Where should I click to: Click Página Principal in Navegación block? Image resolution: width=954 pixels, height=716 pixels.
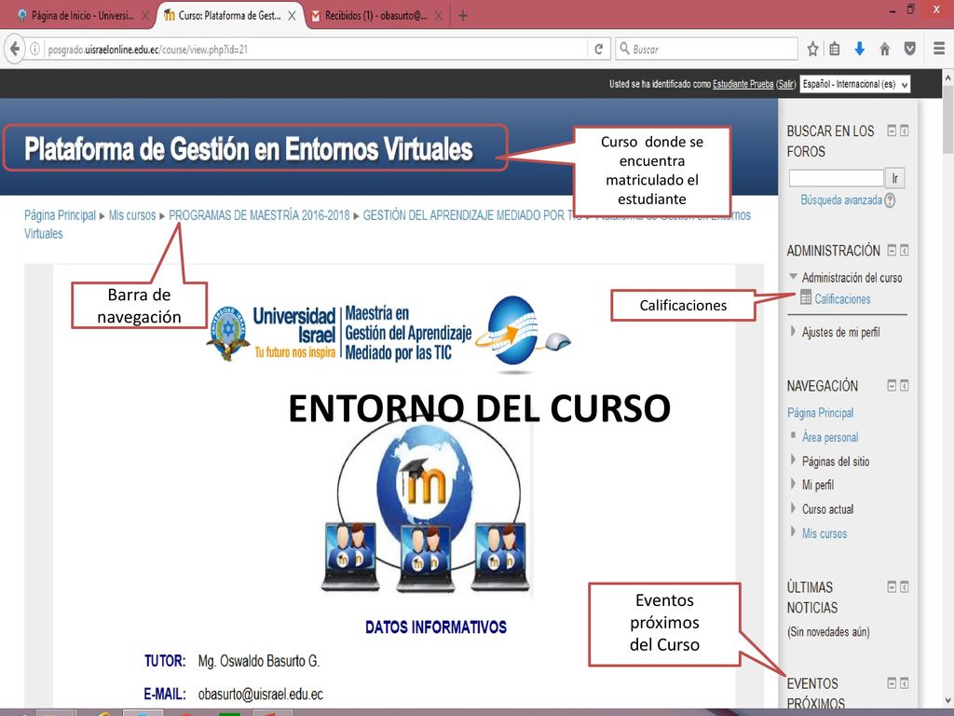pos(820,413)
